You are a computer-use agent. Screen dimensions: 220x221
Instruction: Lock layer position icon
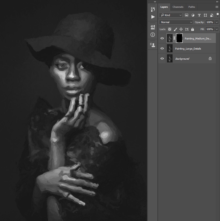pos(181,29)
